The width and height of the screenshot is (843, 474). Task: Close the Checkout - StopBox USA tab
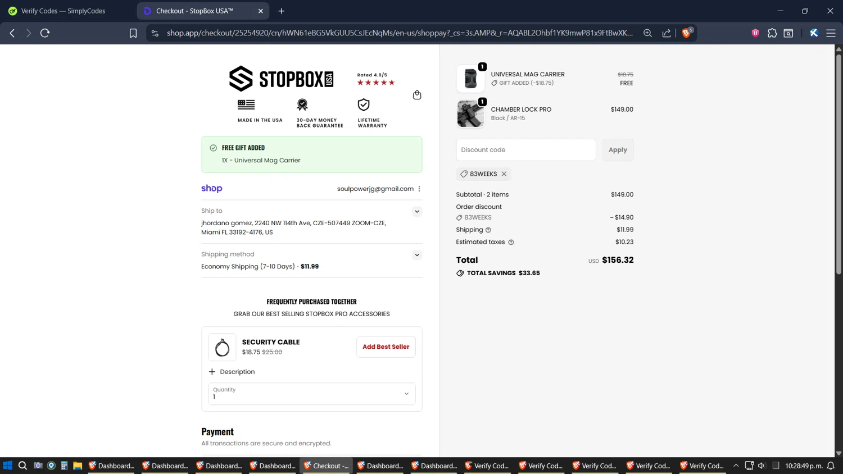(261, 11)
